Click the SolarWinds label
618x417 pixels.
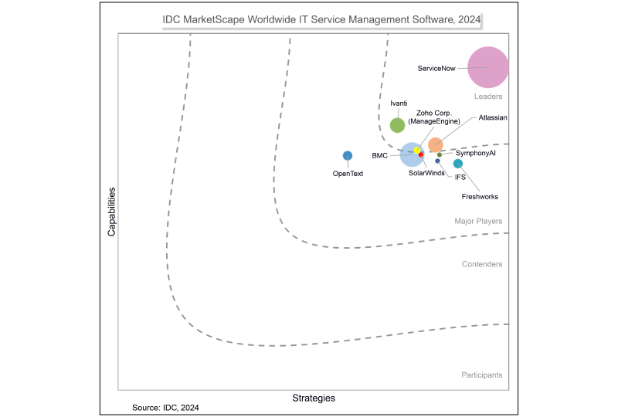point(426,173)
